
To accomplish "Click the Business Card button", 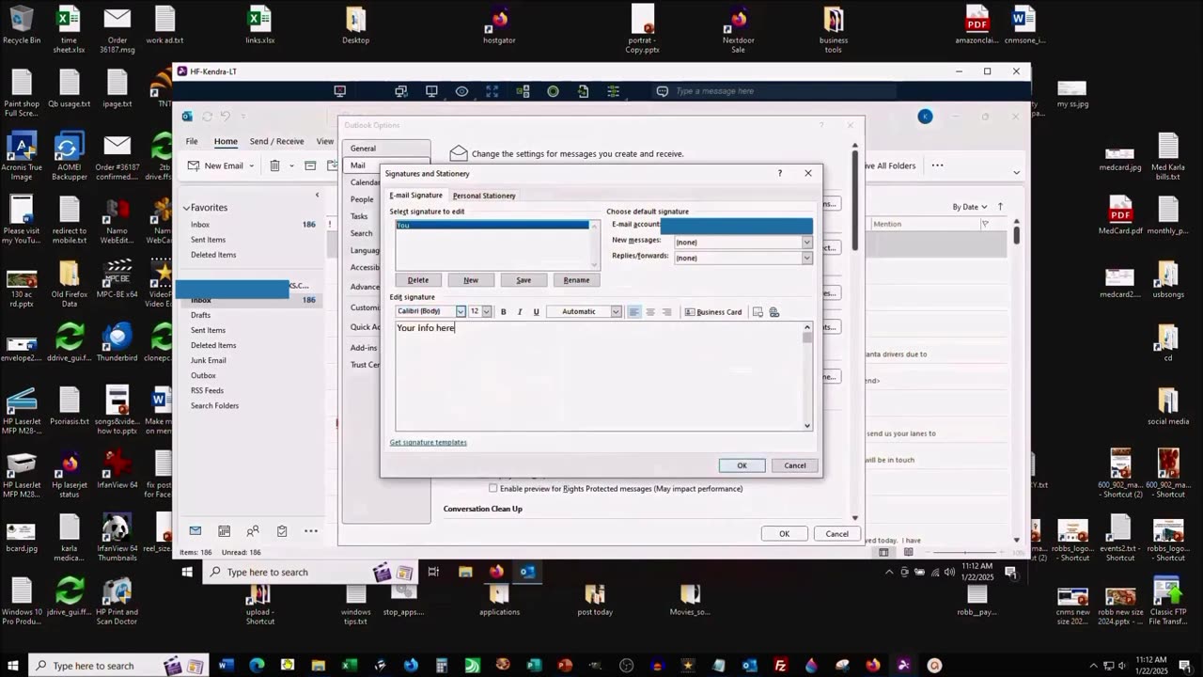I will coord(713,312).
